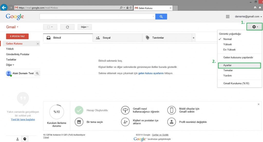Expand the select-all checkbox dropdown arrow
The image size is (263, 142).
[x=52, y=27]
